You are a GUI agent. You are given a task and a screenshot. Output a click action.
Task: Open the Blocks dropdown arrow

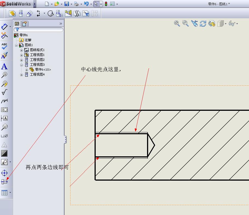click(x=10, y=162)
